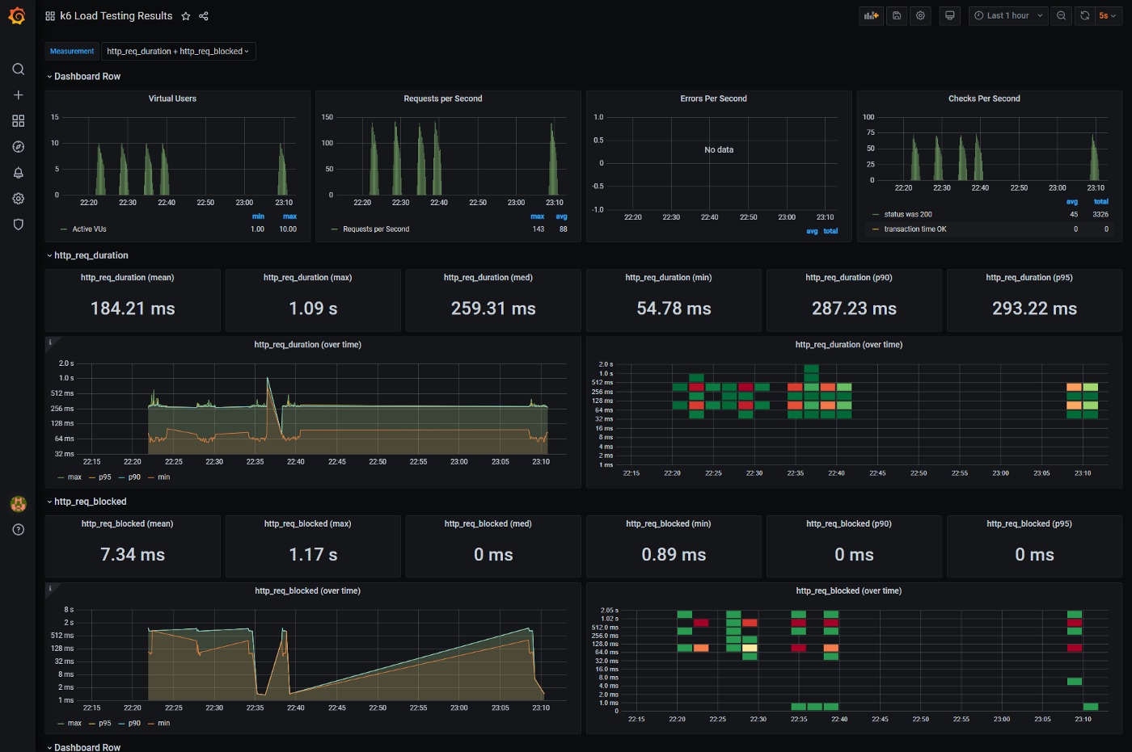Collapse the first Dashboard Row
1132x752 pixels.
pos(83,77)
